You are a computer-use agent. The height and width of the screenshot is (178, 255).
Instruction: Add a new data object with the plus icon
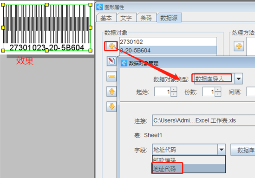[111, 46]
